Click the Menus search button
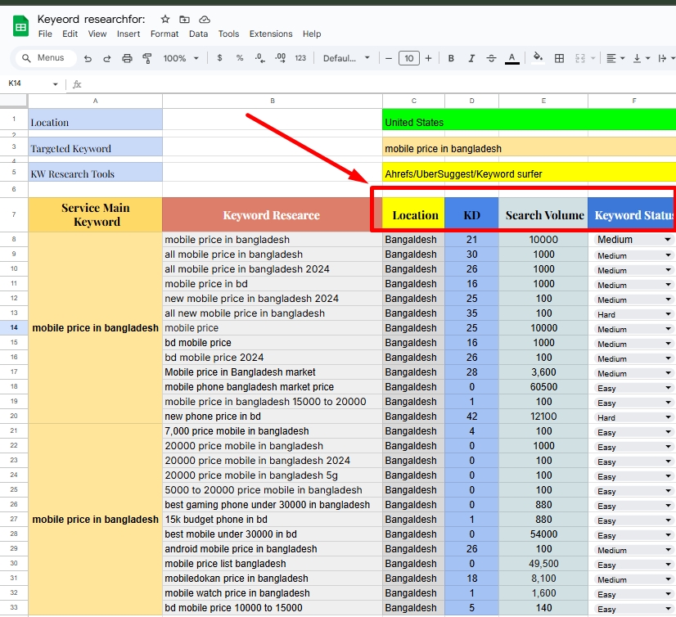676x617 pixels. click(x=46, y=58)
